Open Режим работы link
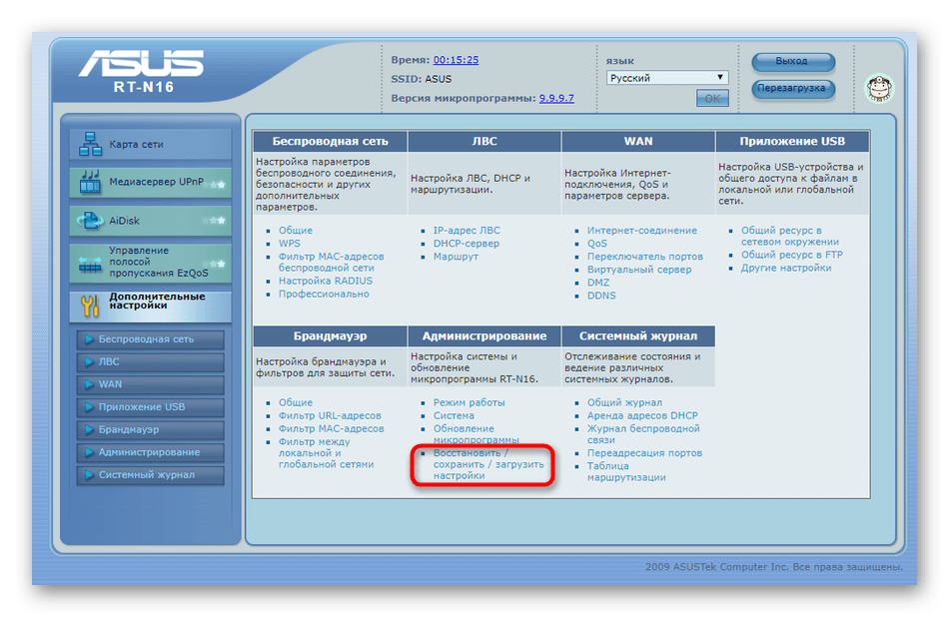 tap(470, 403)
